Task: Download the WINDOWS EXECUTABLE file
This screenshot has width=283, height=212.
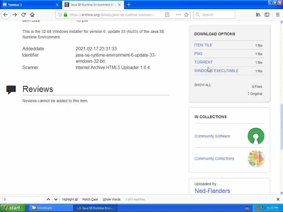Action: pos(216,71)
